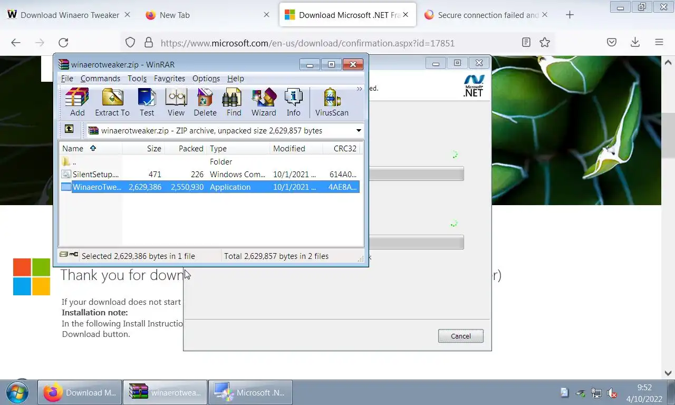Viewport: 675px width, 405px height.
Task: Sort by the Name column header
Action: 91,148
